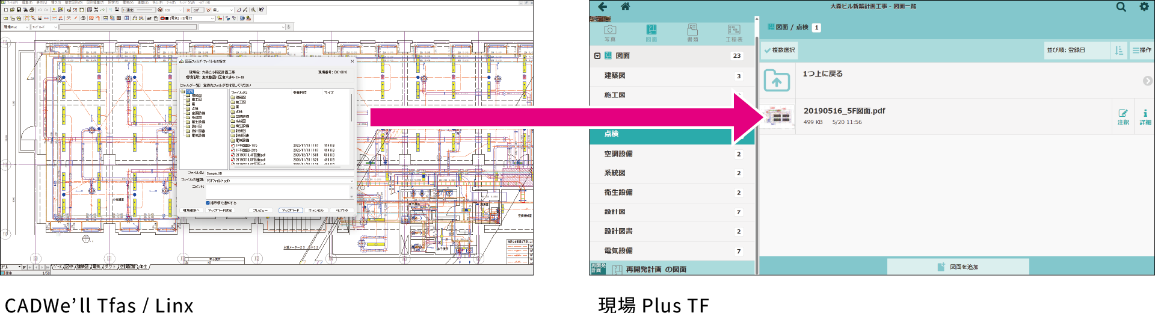
Task: Click the 図面を追加 button
Action: tap(958, 267)
